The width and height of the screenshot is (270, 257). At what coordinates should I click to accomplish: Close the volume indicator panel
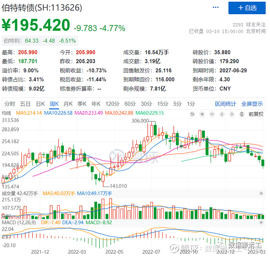point(261,193)
